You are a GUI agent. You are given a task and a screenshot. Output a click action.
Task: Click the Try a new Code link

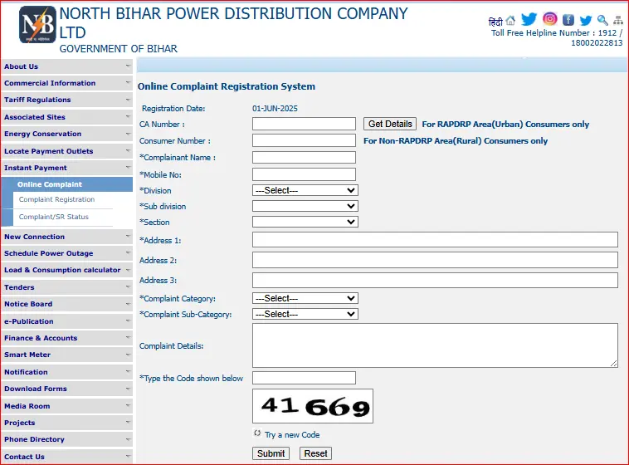[292, 434]
